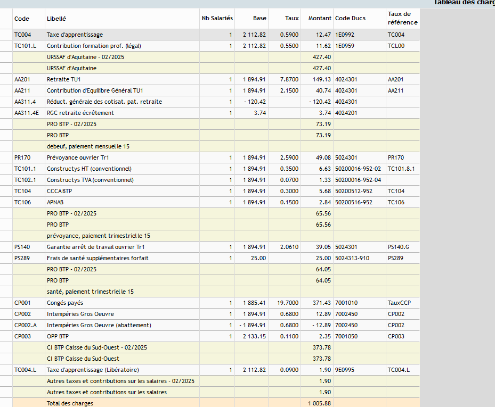This screenshot has height=407, width=495.
Task: Click rate value 19.7000
Action: pyautogui.click(x=288, y=303)
